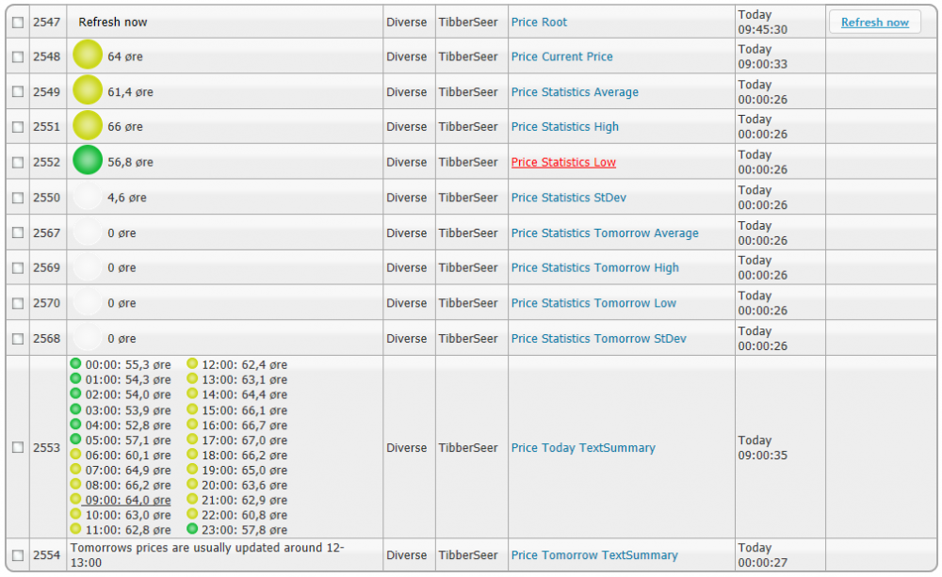Click the yellow status circle beside 66 øre
The width and height of the screenshot is (942, 577).
tap(87, 126)
